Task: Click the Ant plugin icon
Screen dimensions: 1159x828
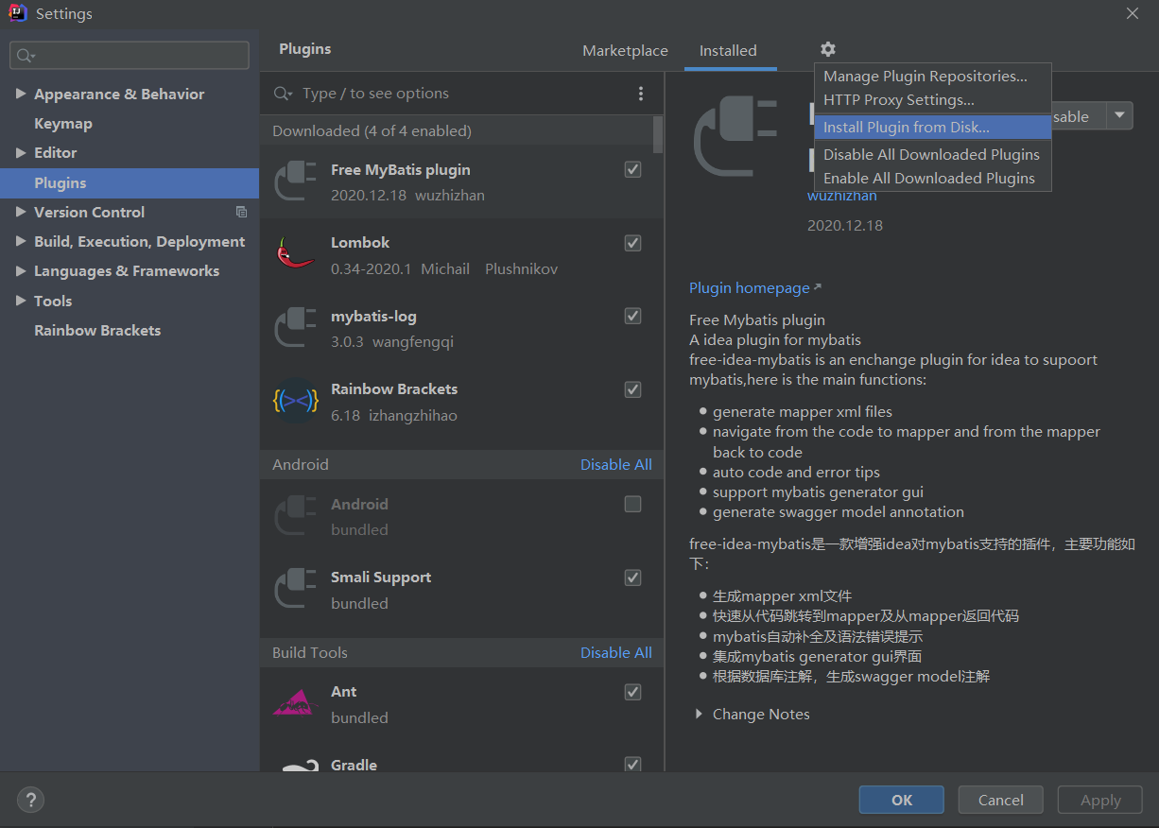Action: pyautogui.click(x=295, y=704)
